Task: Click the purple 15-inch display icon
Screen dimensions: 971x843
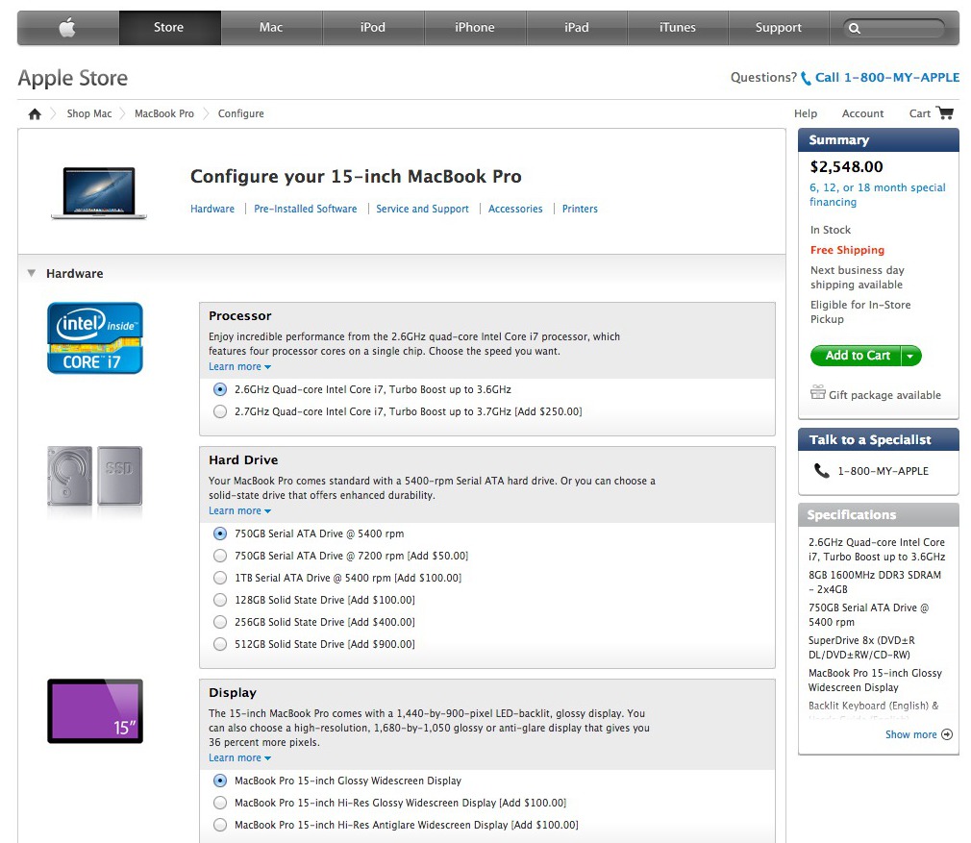Action: click(95, 711)
